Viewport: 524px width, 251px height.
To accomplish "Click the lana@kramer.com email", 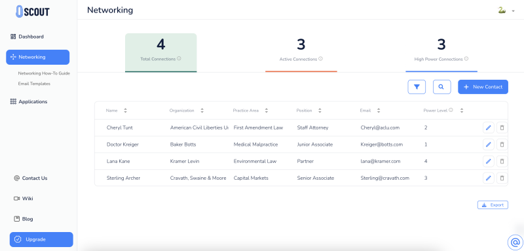I will [x=381, y=161].
